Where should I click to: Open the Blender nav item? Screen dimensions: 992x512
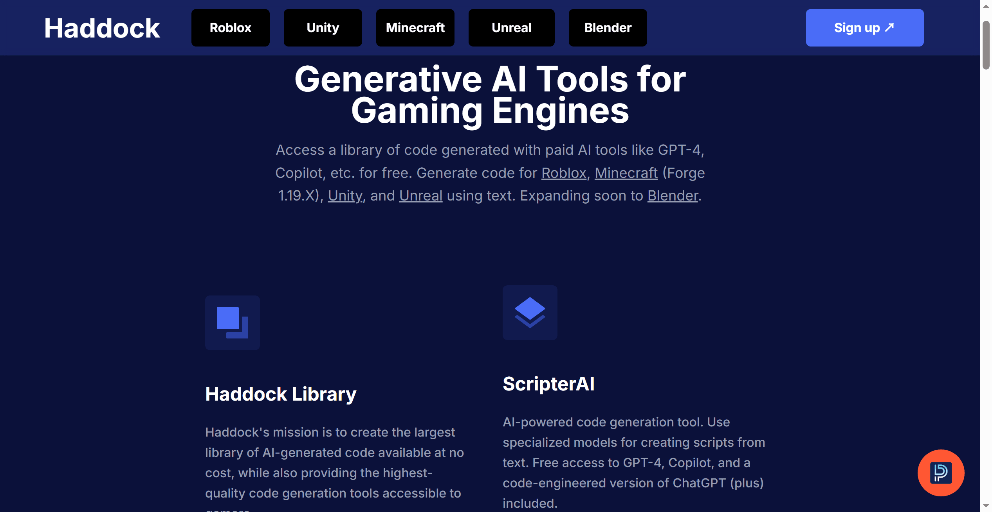(608, 28)
